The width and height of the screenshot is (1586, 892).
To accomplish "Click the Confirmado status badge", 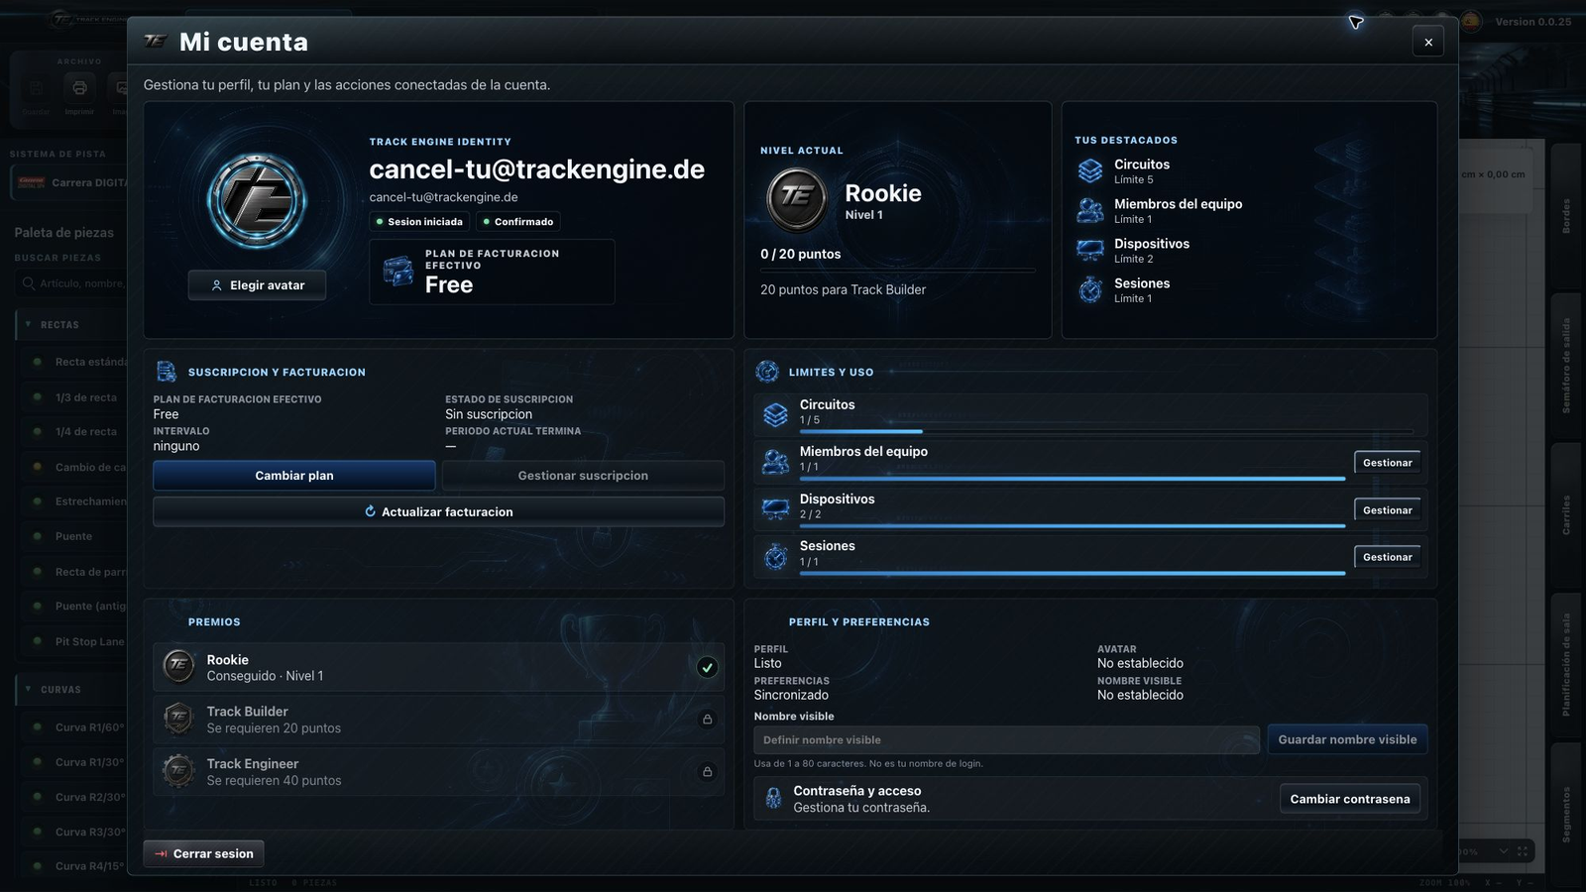I will 518,222.
